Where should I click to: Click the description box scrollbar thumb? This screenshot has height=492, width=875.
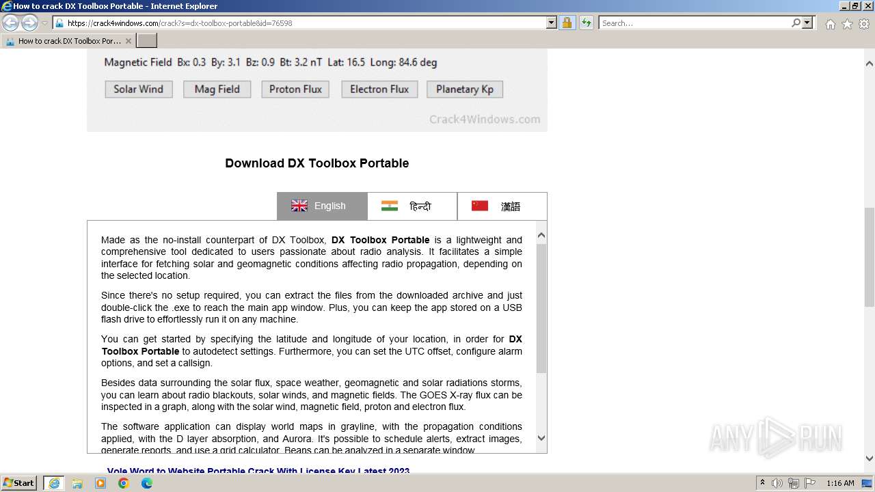click(x=541, y=308)
